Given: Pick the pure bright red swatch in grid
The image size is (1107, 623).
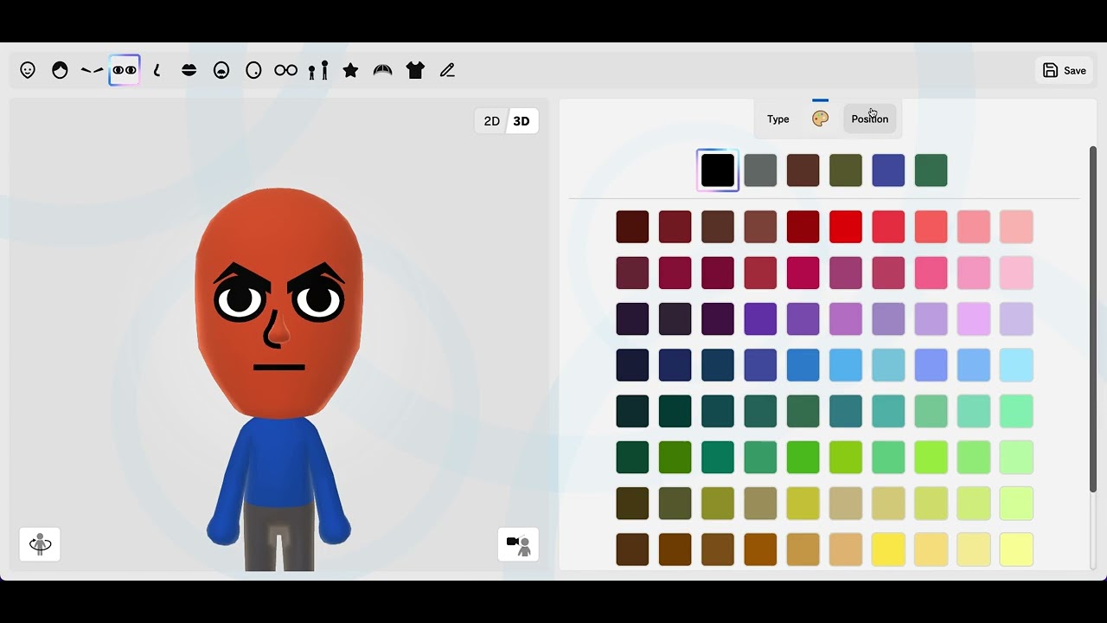Looking at the screenshot, I should (846, 227).
